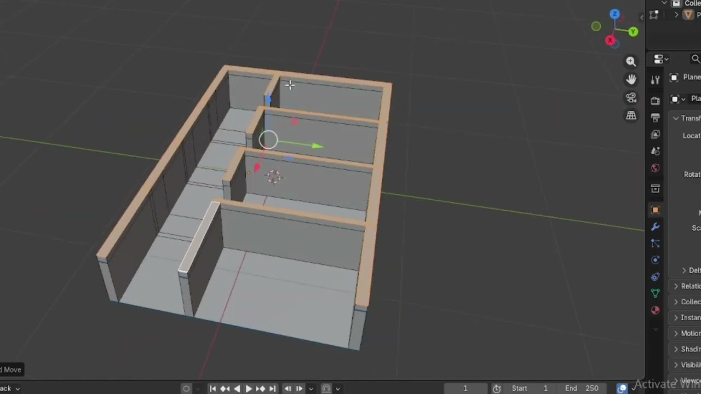Open the Render properties tab

pos(655,101)
